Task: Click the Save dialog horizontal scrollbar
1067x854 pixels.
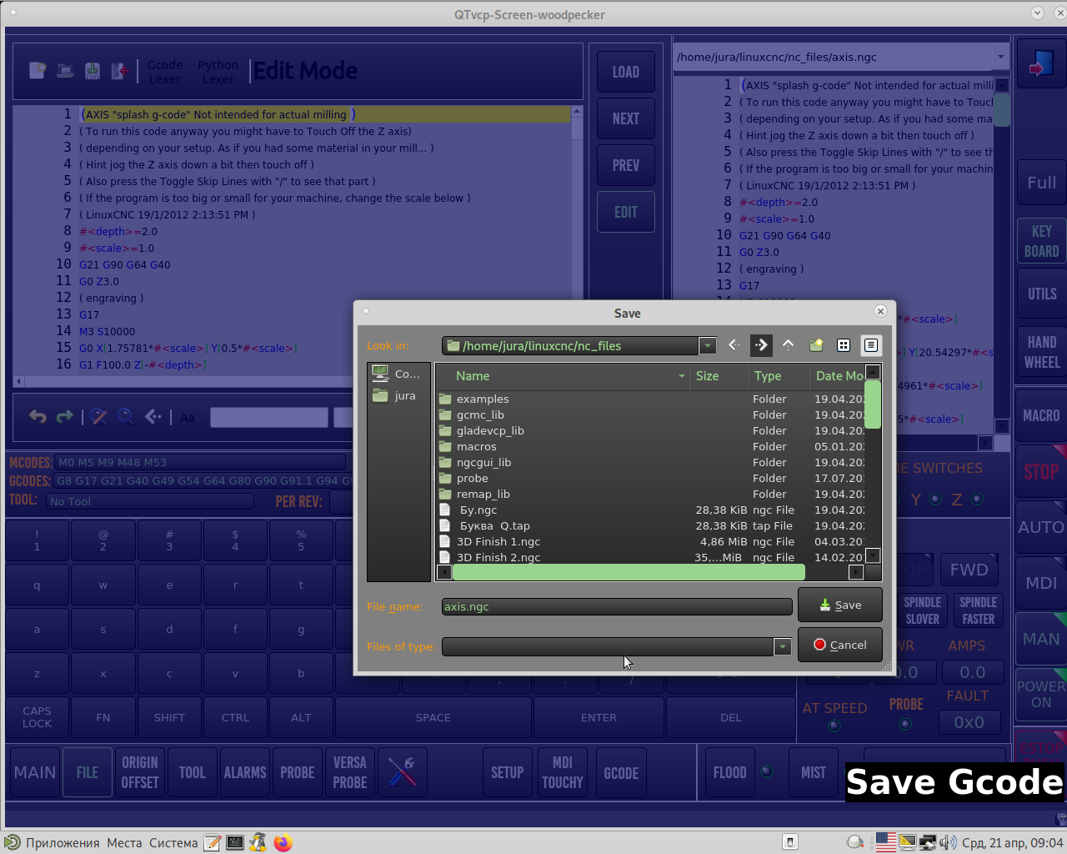Action: (629, 572)
